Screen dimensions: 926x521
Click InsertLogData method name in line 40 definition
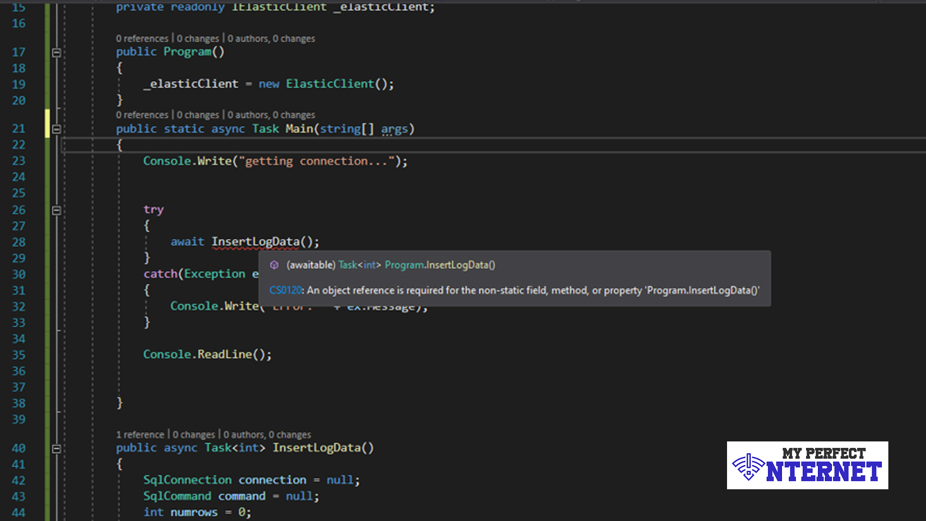[x=317, y=448]
